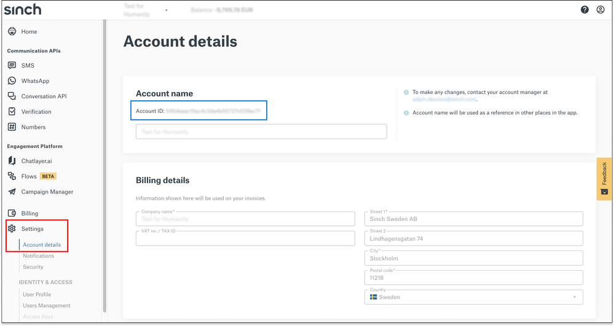Open Campaign Manager
This screenshot has height=326, width=614.
tap(47, 192)
